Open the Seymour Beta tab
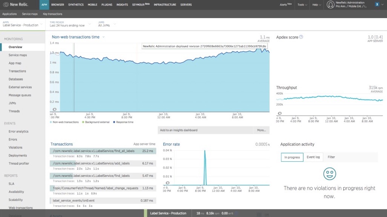The image size is (387, 217). coord(141,5)
